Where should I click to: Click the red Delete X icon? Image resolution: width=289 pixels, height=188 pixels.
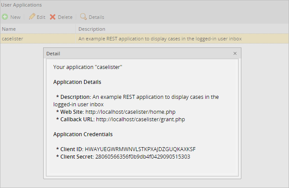(53, 17)
